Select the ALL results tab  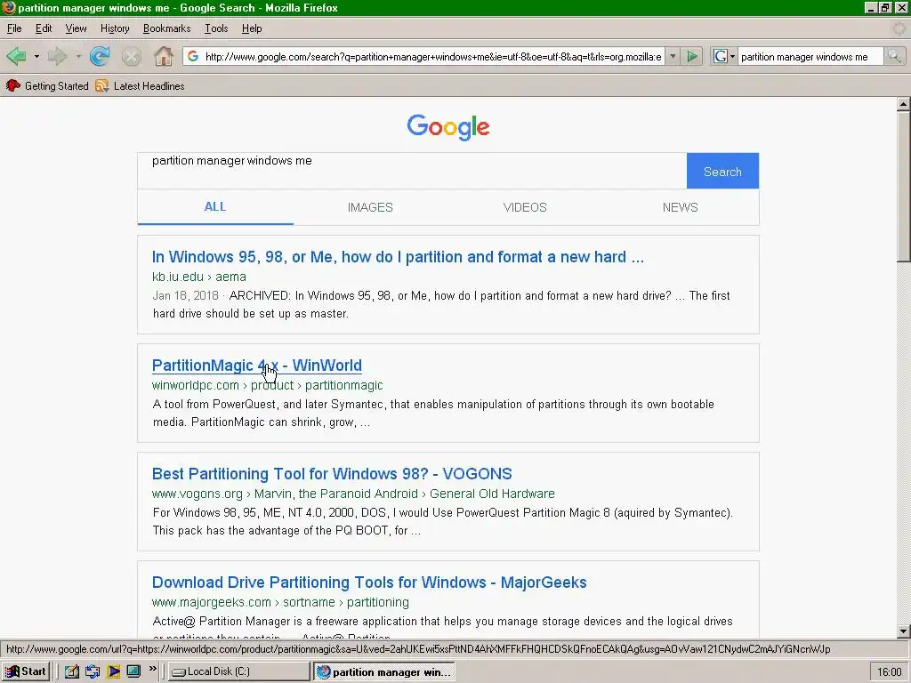(215, 206)
